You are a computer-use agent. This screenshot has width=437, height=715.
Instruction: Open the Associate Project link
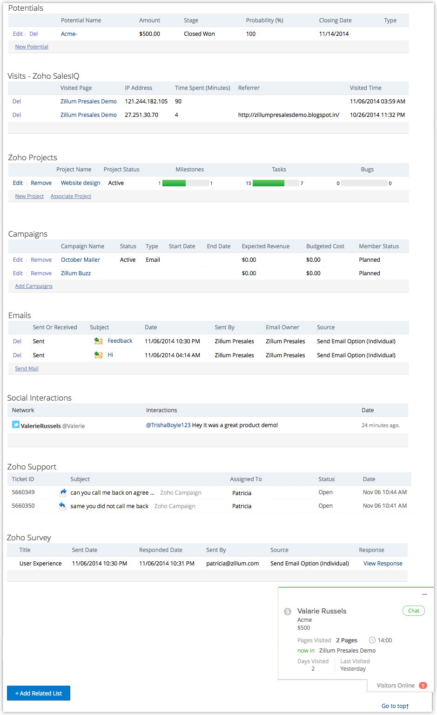pos(71,196)
